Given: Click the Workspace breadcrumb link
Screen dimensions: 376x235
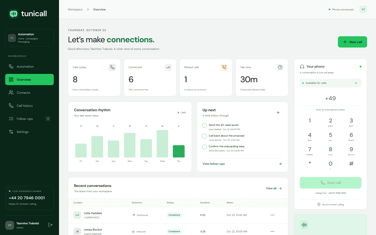Looking at the screenshot, I should [x=75, y=9].
